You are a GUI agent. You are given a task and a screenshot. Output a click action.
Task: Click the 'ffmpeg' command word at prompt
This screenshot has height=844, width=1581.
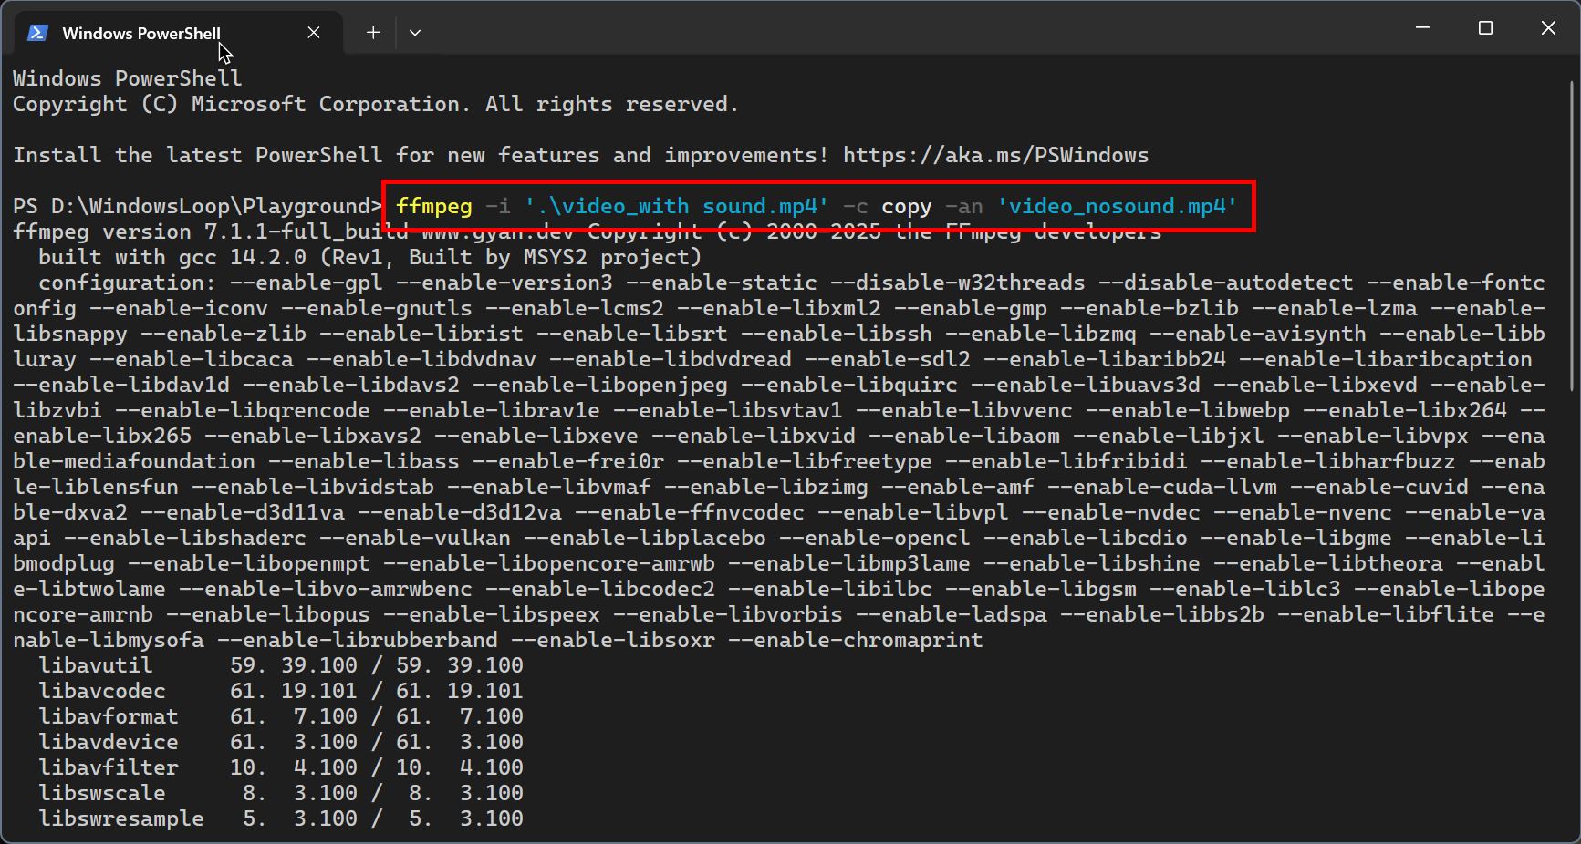tap(434, 206)
